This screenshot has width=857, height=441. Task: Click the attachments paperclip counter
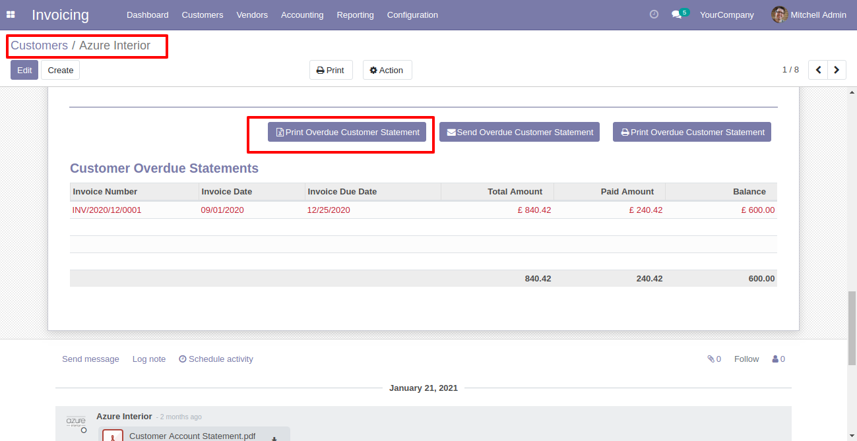pyautogui.click(x=714, y=359)
